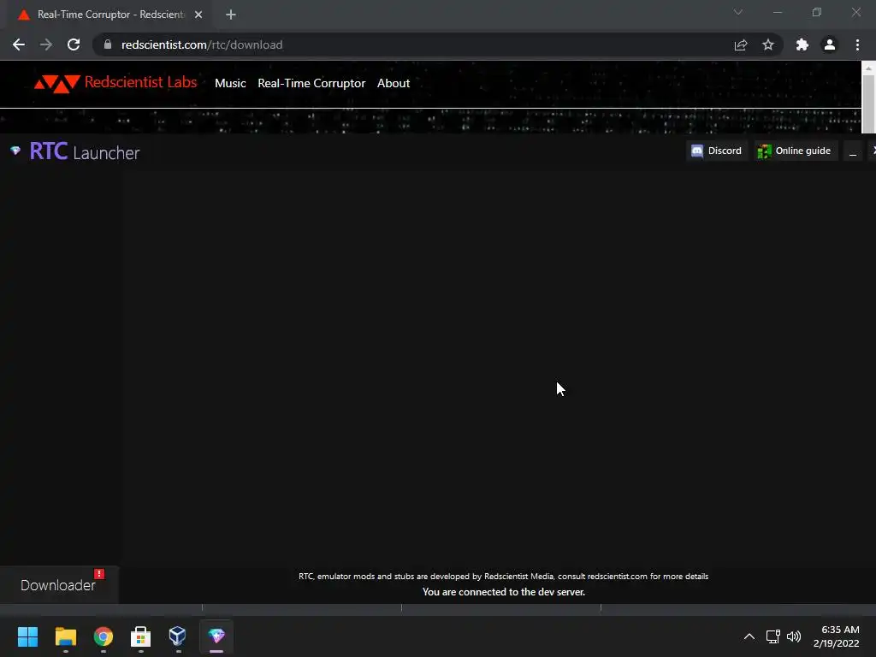Click the red Downloader alert badge
This screenshot has width=876, height=657.
tap(99, 574)
